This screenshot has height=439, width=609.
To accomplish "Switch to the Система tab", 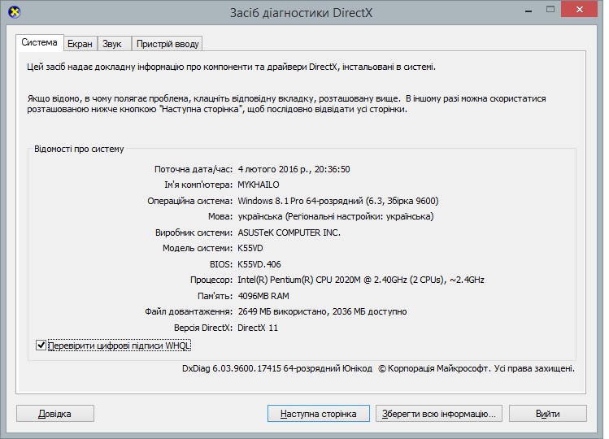I will tap(39, 42).
